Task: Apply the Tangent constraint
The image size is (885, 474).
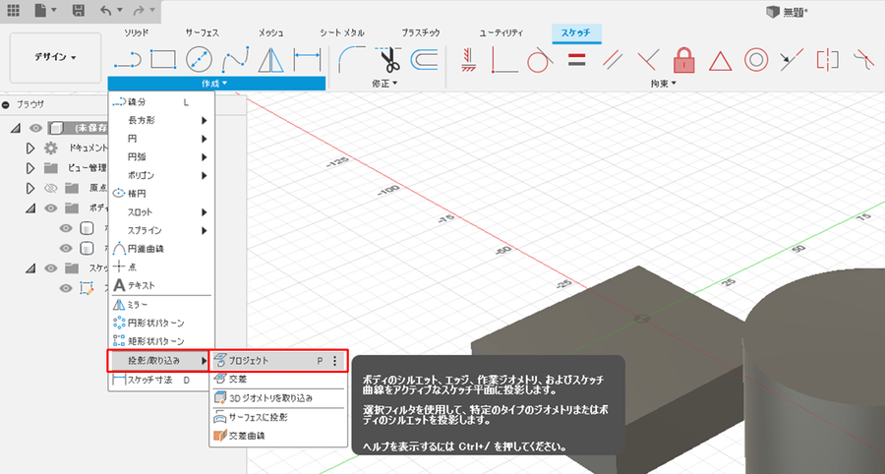Action: 540,60
